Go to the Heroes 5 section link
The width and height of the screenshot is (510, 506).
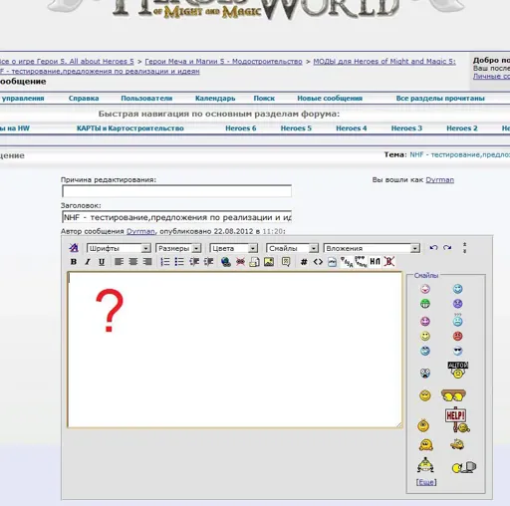click(x=296, y=128)
